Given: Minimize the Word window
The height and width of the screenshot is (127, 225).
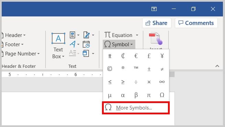Looking at the screenshot, I should point(173,9).
